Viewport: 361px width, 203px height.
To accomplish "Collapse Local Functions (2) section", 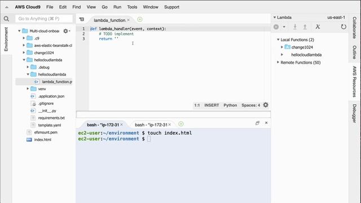I will [x=278, y=39].
